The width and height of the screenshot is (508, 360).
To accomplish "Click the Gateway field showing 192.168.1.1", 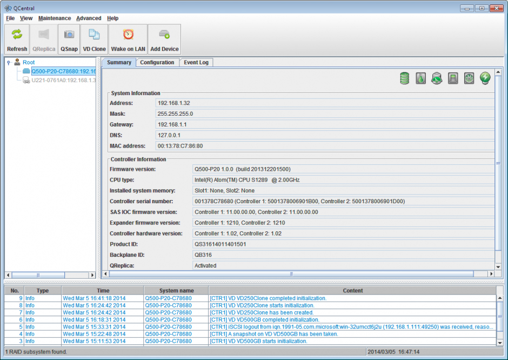I will coord(325,124).
